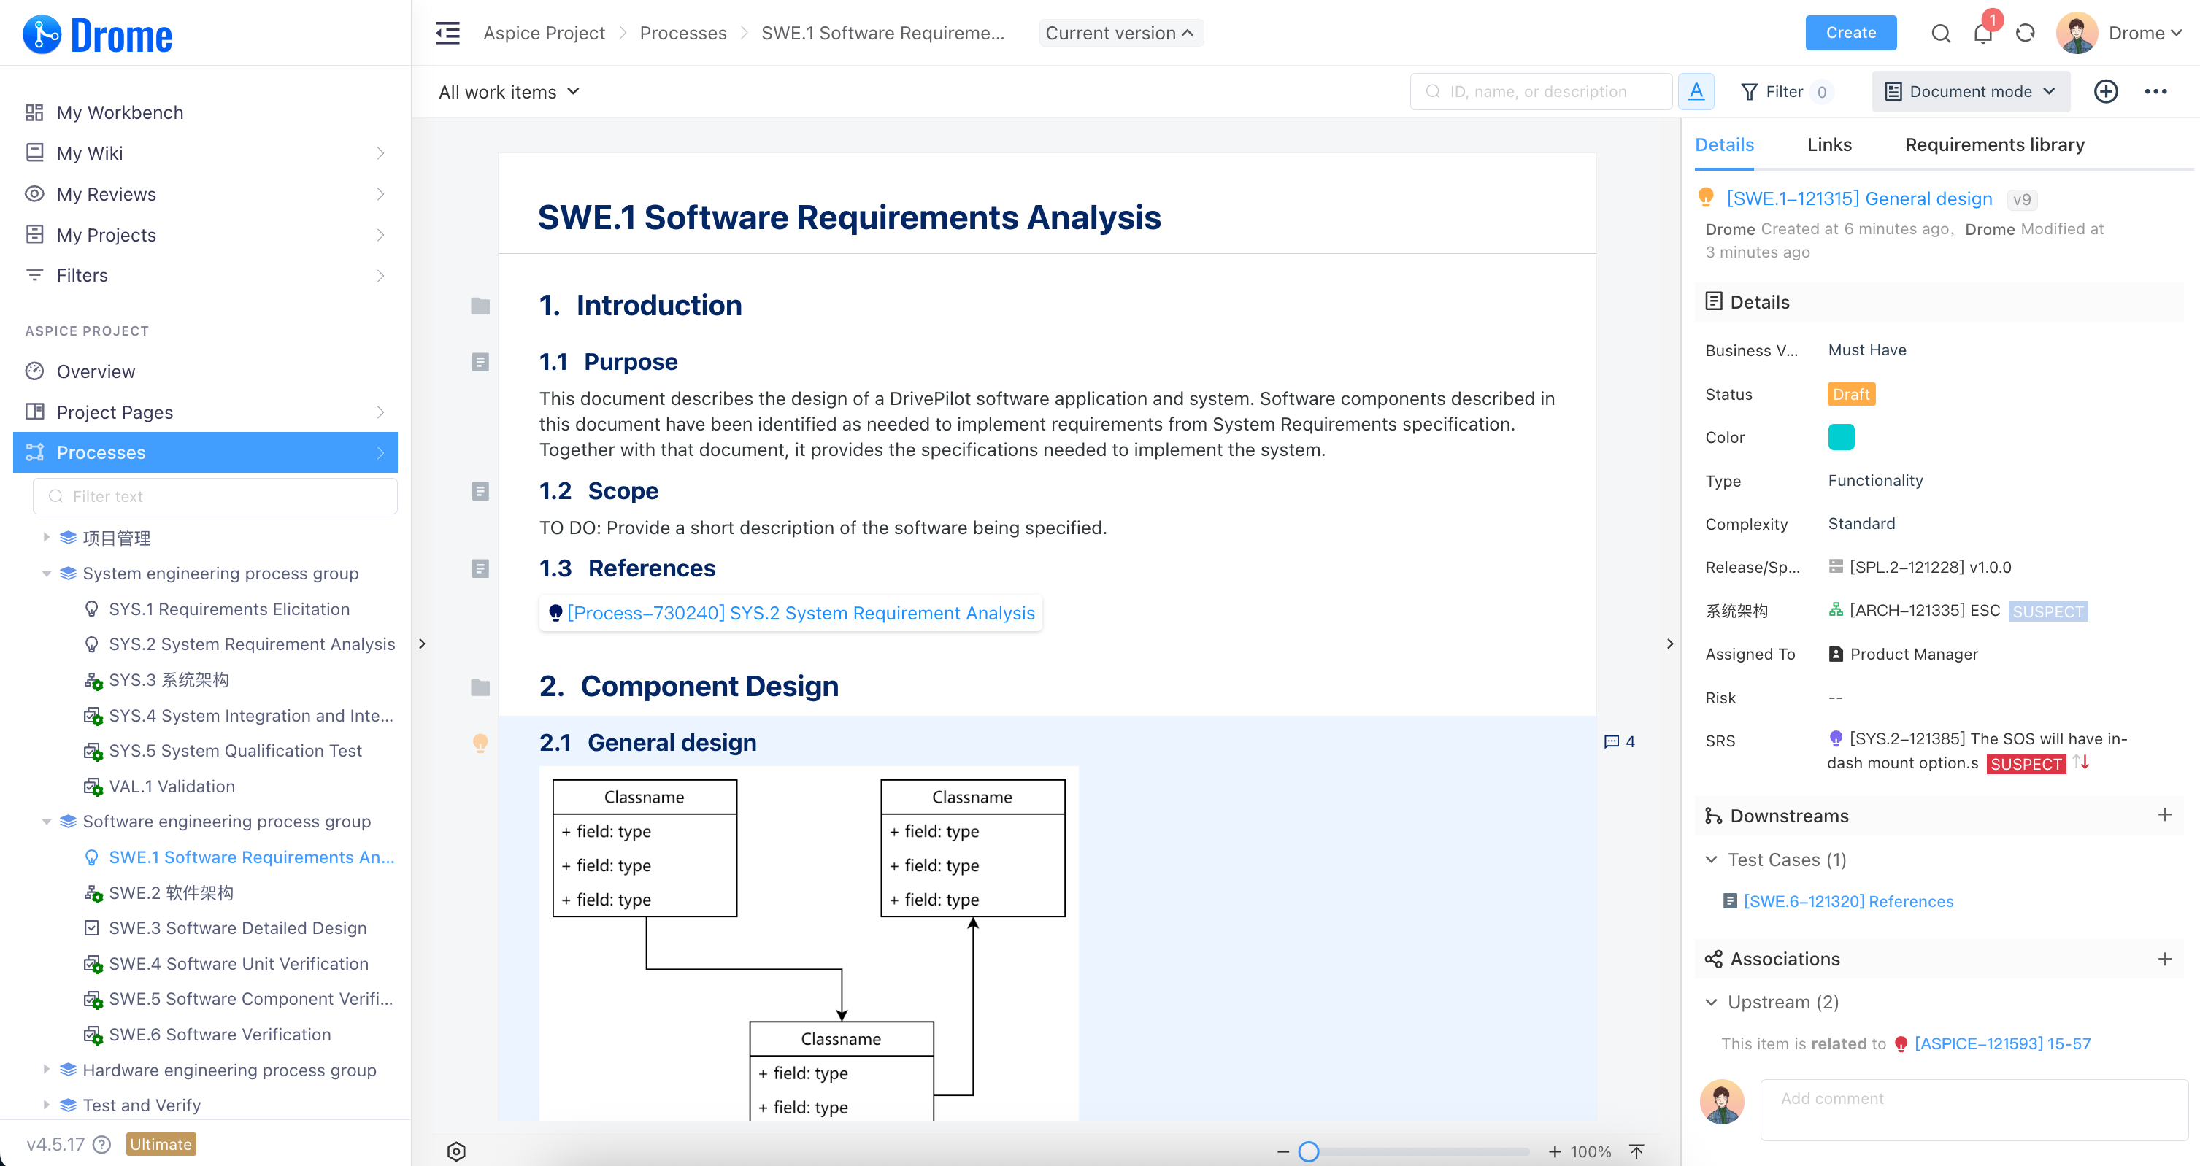Click the notification bell icon
This screenshot has width=2200, height=1166.
click(x=1982, y=34)
